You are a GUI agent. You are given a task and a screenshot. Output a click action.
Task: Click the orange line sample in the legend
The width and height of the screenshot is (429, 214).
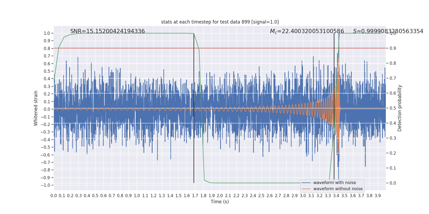(306, 189)
